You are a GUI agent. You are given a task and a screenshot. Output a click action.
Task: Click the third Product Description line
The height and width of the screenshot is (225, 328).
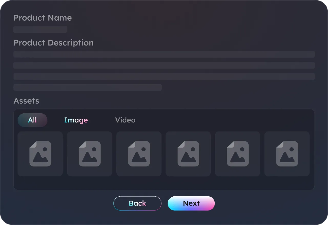(164, 76)
